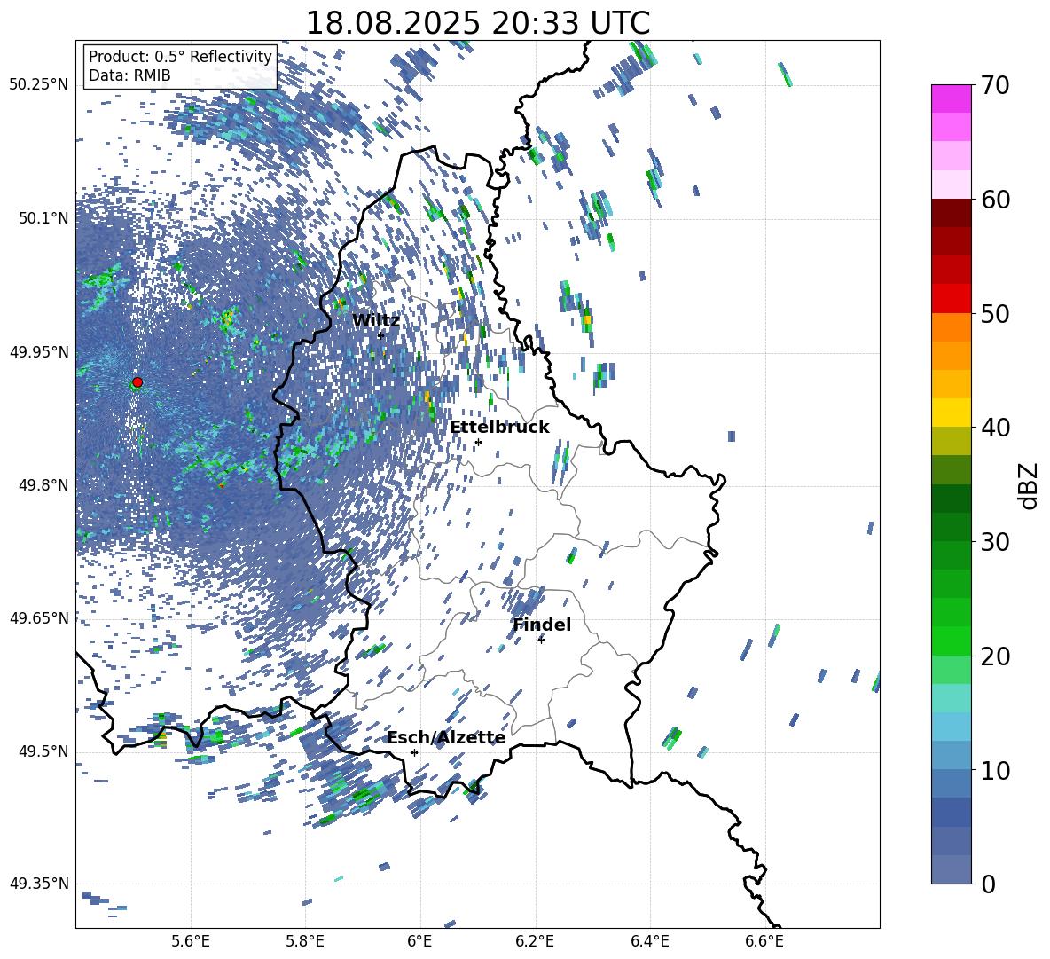Click the 49.35°N latitude label
The image size is (1050, 959).
(x=39, y=884)
